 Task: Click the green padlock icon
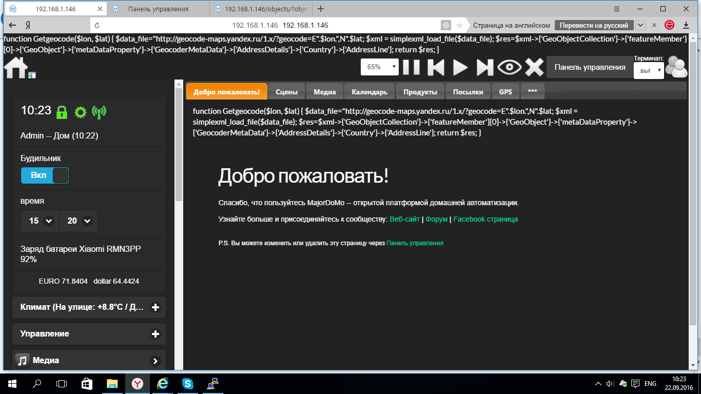[62, 112]
